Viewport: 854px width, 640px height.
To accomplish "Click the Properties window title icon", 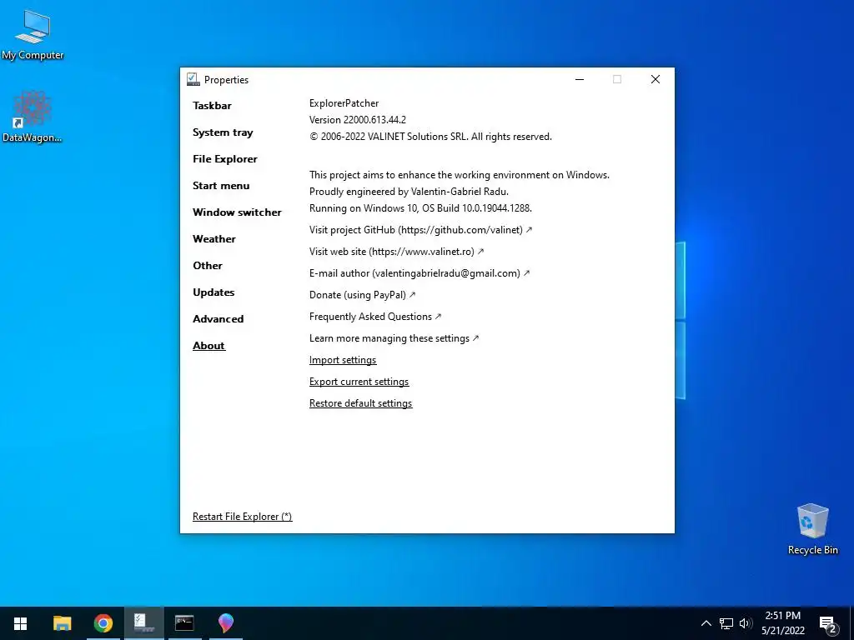I will [193, 79].
